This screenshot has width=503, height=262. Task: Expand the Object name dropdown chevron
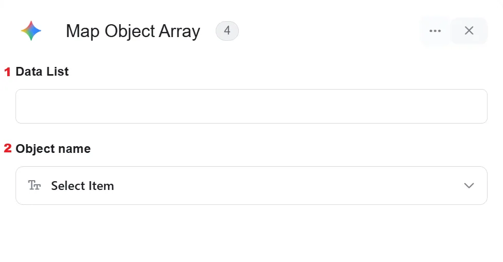(x=469, y=185)
